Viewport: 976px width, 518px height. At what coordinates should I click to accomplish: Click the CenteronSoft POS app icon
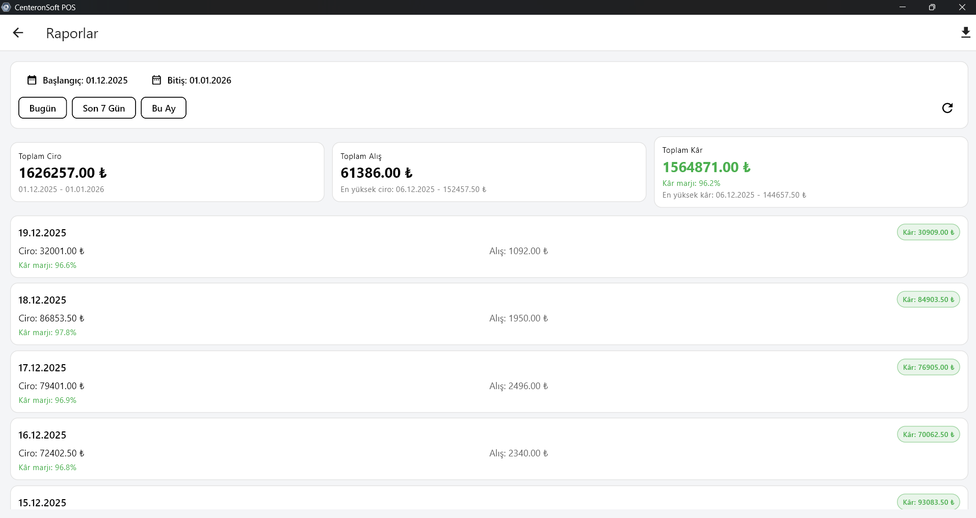6,7
